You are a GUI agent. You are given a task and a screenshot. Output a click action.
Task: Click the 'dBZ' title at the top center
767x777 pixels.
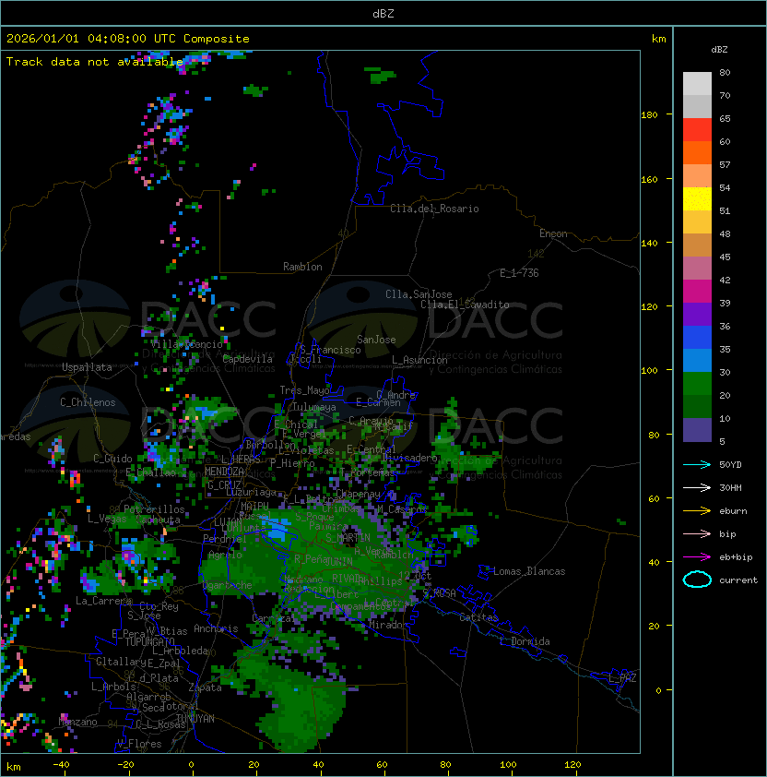click(x=383, y=13)
